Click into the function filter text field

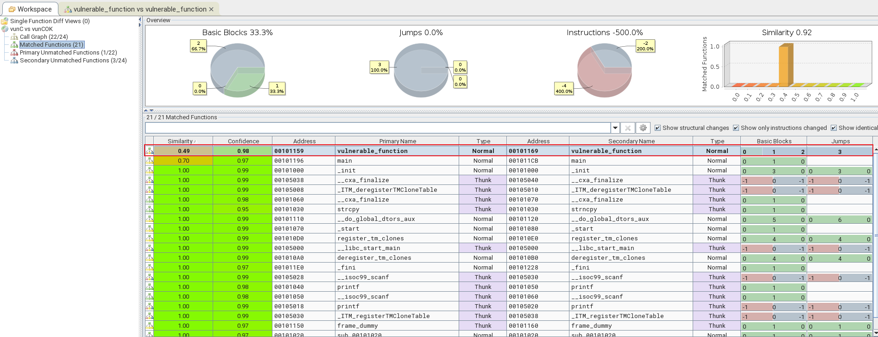(378, 128)
